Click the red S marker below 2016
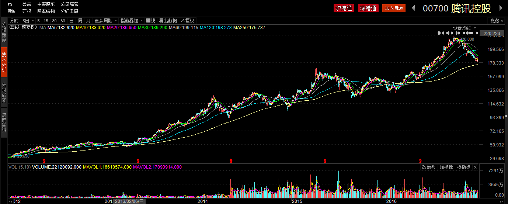 420,160
